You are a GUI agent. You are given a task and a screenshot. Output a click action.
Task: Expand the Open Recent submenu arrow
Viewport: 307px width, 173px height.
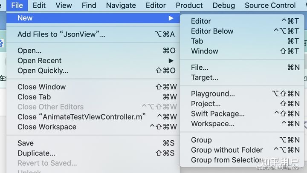[171, 61]
